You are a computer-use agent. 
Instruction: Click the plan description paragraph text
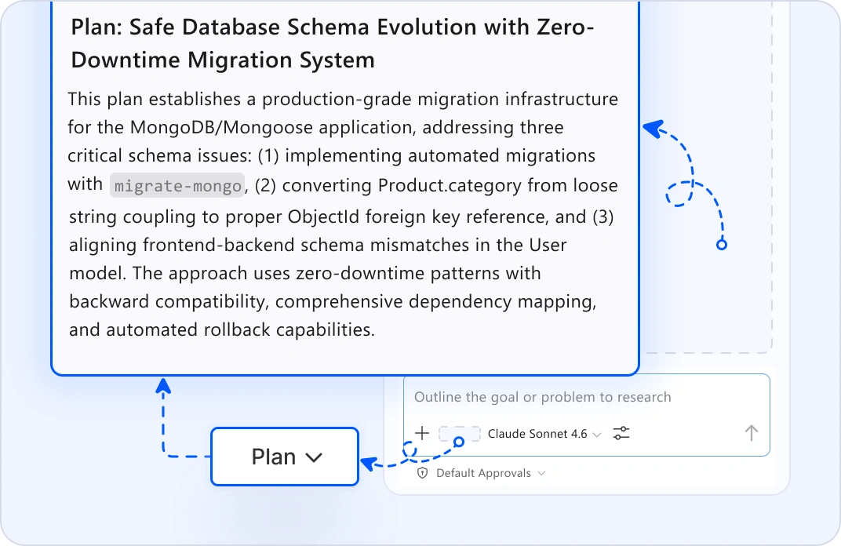tap(343, 214)
